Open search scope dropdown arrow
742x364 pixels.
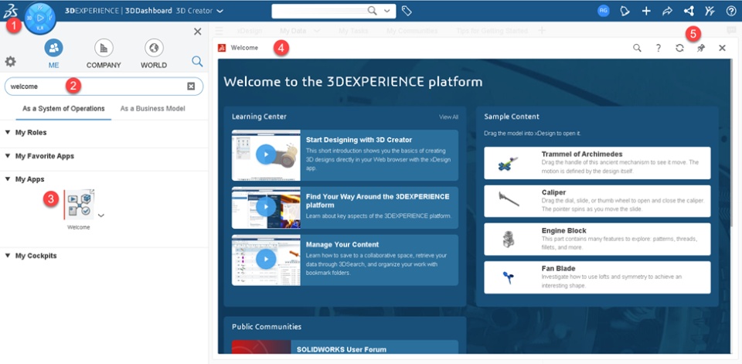(x=387, y=11)
